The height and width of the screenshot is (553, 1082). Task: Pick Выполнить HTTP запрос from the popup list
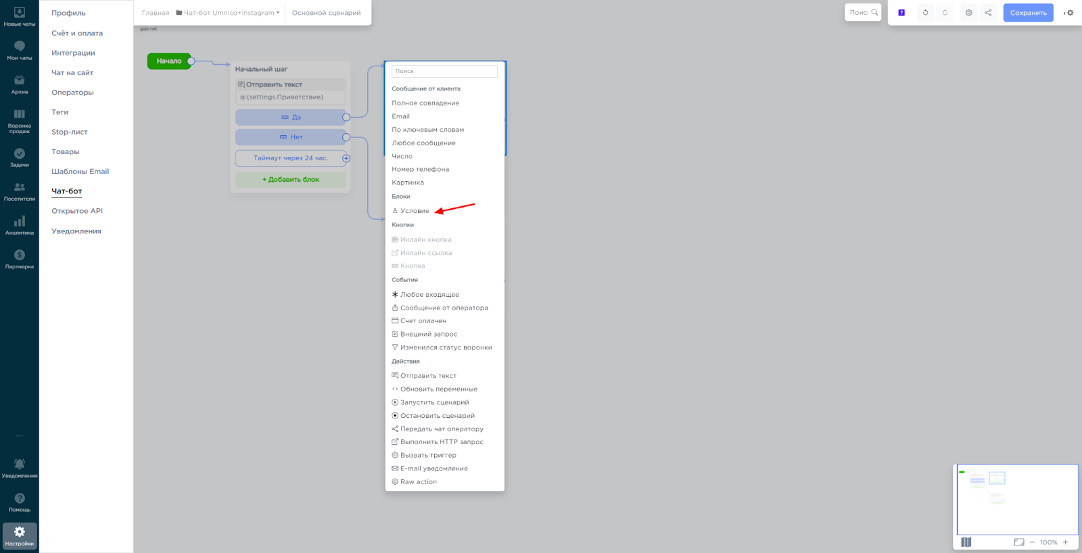[x=442, y=442]
